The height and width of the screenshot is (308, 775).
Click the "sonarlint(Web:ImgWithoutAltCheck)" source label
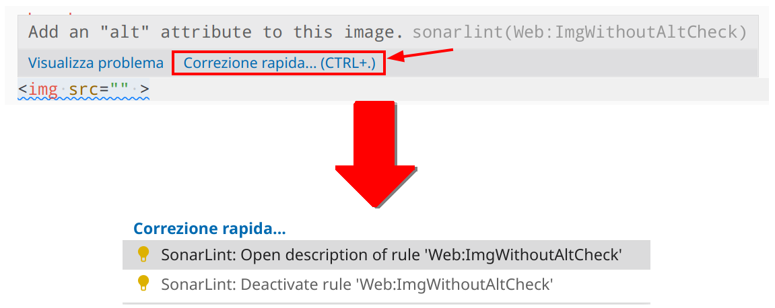[580, 32]
